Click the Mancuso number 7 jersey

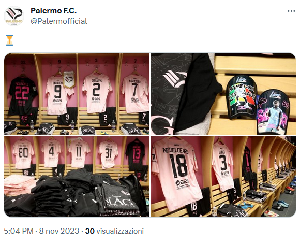click(136, 93)
